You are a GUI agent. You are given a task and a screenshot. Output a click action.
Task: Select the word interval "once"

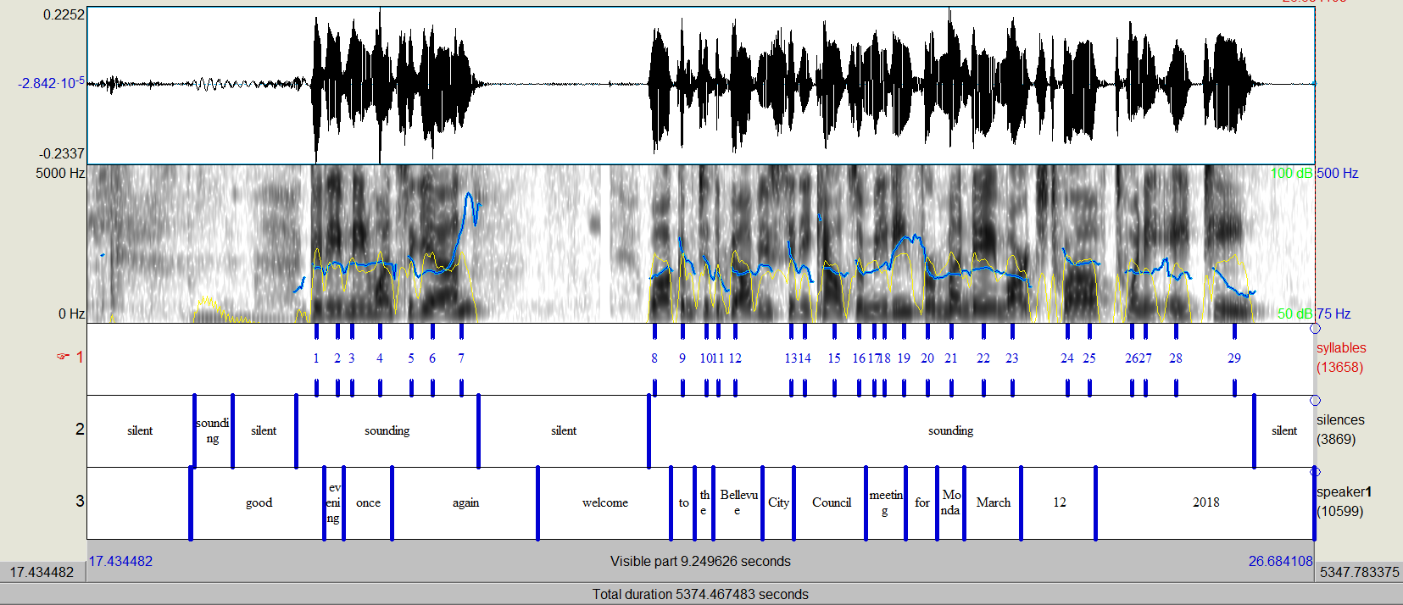(368, 502)
